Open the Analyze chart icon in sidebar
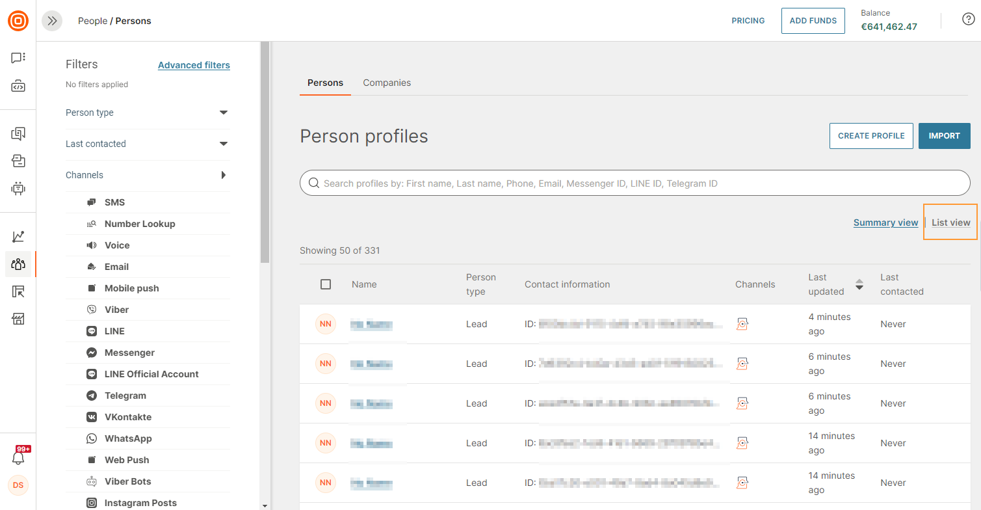Viewport: 981px width, 510px height. pos(18,237)
